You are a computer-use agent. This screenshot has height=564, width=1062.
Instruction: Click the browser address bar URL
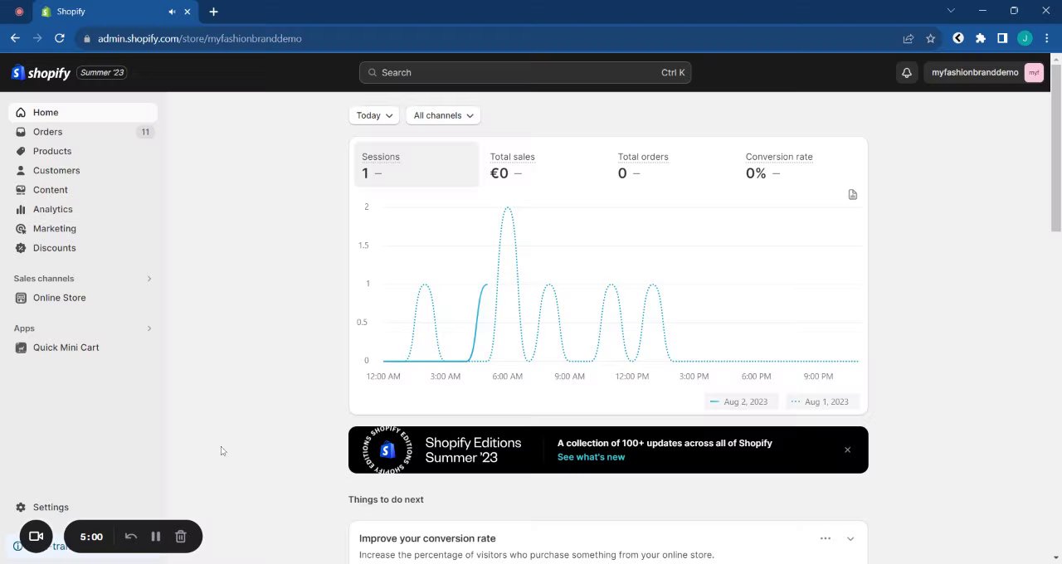200,39
